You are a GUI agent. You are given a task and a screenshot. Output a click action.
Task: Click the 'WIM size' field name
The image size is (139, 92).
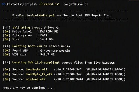(19, 54)
